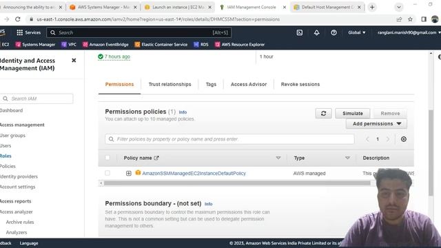Click external link icon beside Policy name
Screen dimensions: 441x248
pos(156,158)
